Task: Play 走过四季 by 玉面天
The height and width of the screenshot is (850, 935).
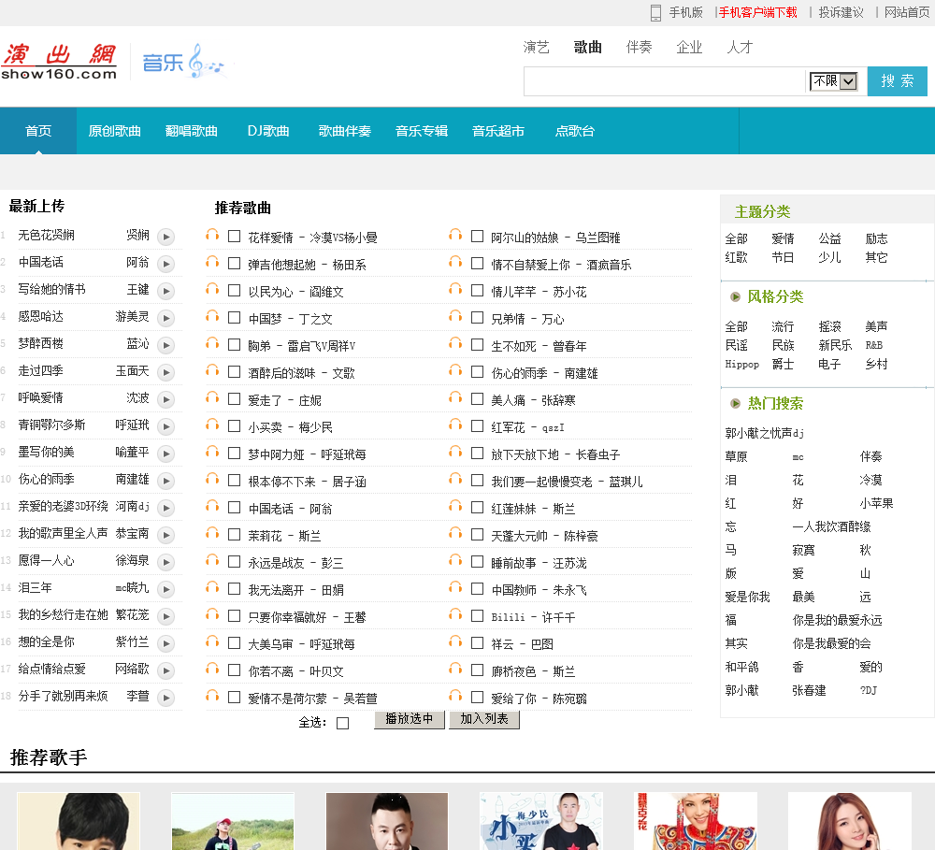Action: (165, 372)
